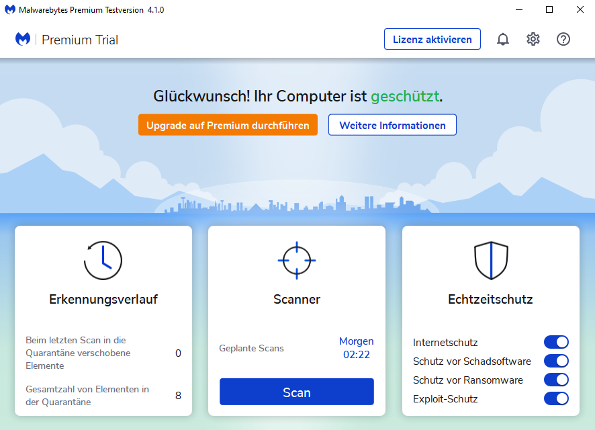The image size is (595, 430).
Task: Click the Schutz vor Schadsoftware label
Action: tap(471, 361)
